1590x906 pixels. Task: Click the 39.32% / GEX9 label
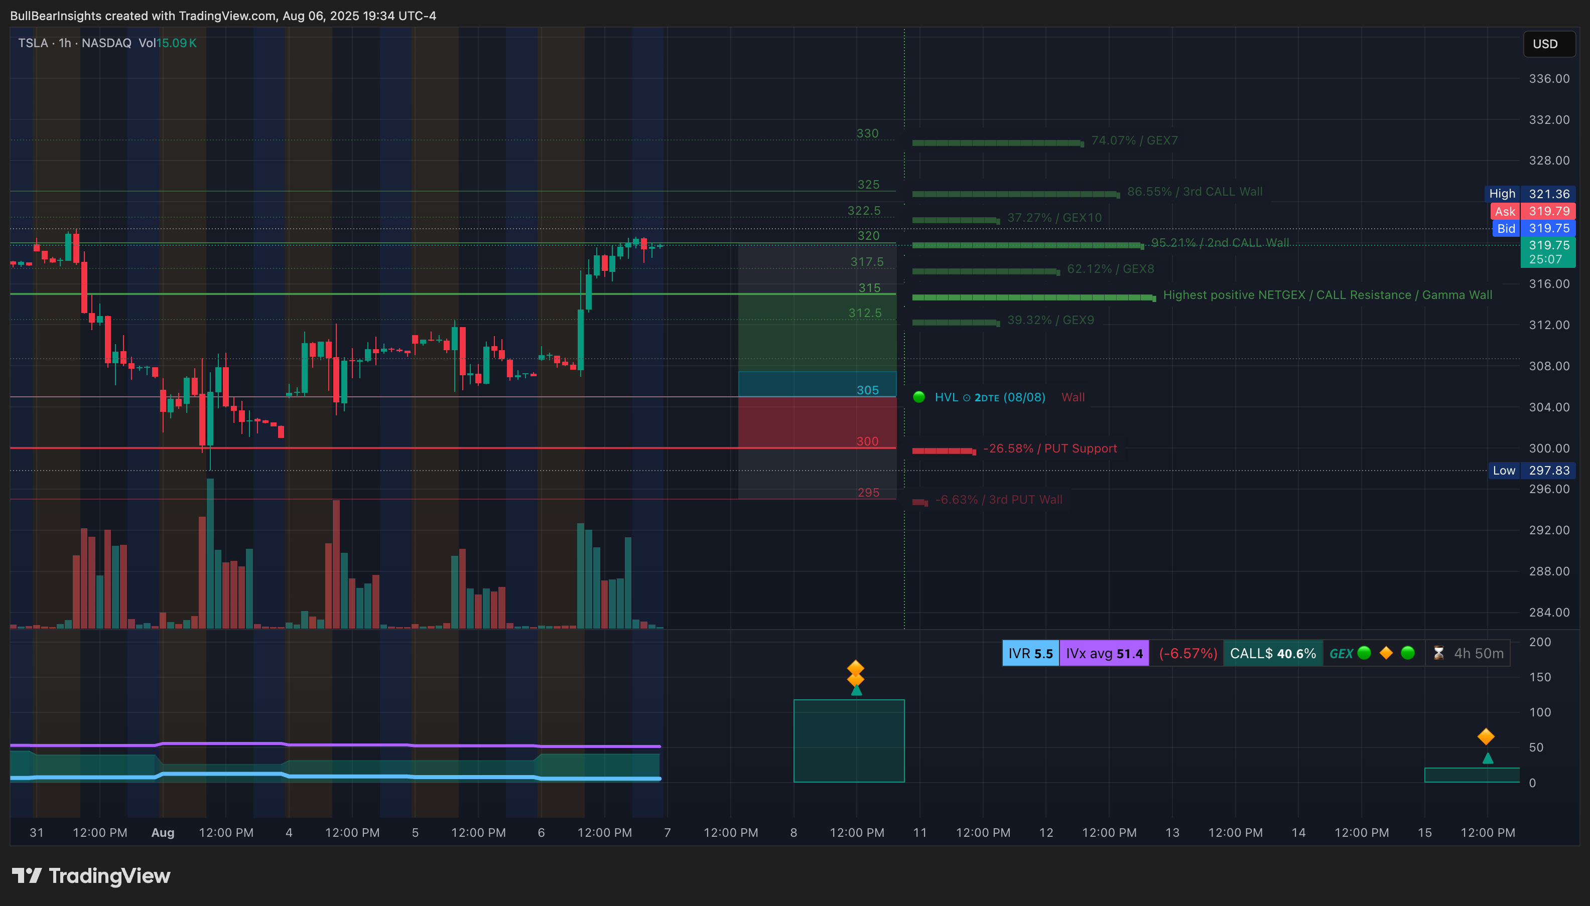coord(1050,320)
